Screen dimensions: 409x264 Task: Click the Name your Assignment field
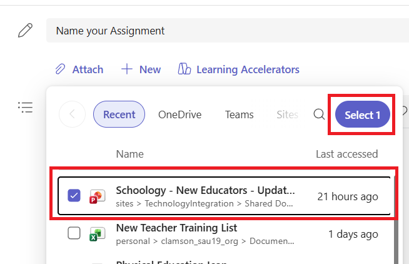tap(228, 31)
